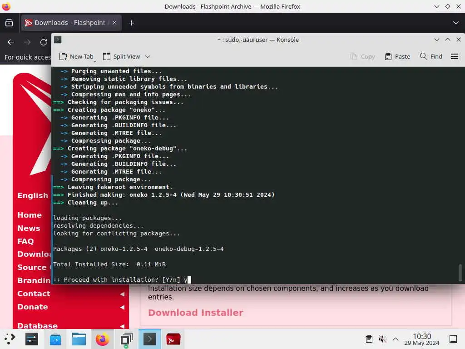Open FAQ in Flashpoint sidebar
465x349 pixels.
[x=25, y=241]
